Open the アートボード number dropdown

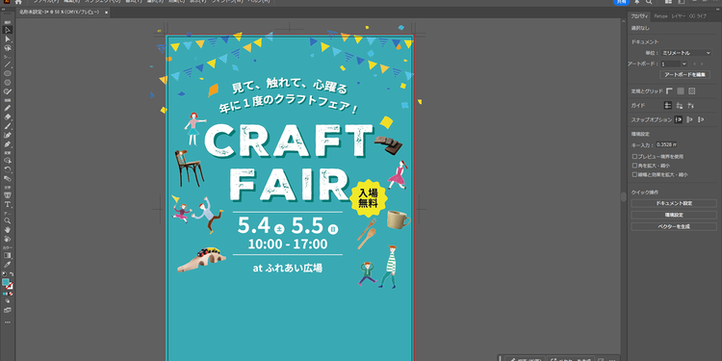coord(684,64)
